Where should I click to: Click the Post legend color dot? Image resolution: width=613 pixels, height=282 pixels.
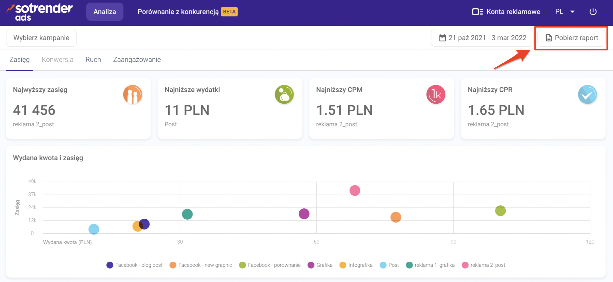(x=383, y=265)
